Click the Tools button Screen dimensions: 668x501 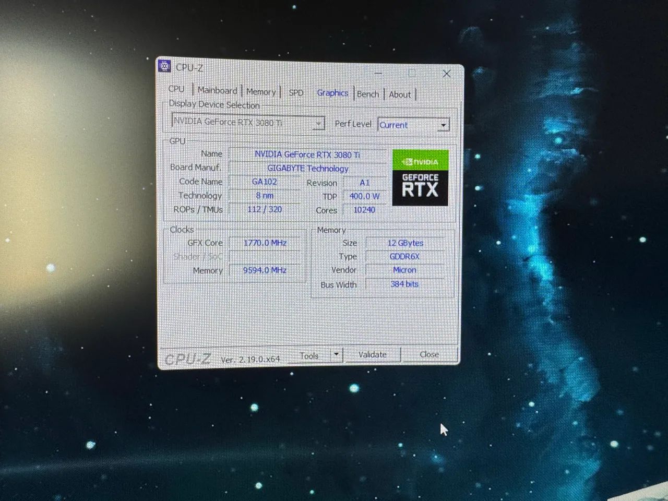(309, 355)
